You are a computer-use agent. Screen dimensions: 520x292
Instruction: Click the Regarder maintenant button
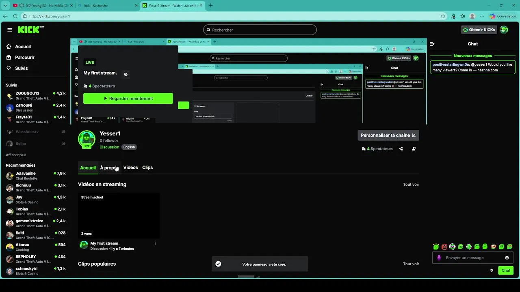[x=128, y=99]
